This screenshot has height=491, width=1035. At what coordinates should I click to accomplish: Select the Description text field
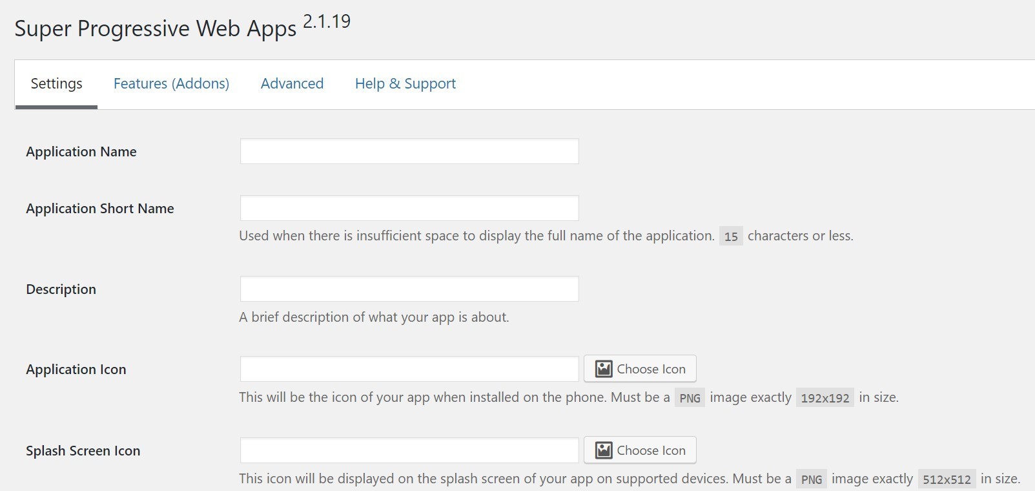409,289
